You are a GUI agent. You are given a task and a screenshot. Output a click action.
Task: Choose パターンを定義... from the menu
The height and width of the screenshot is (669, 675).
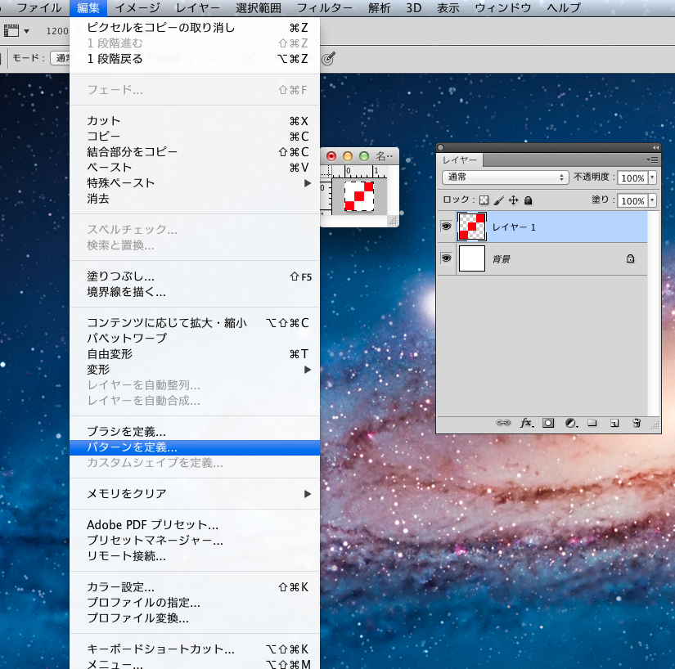(x=132, y=447)
